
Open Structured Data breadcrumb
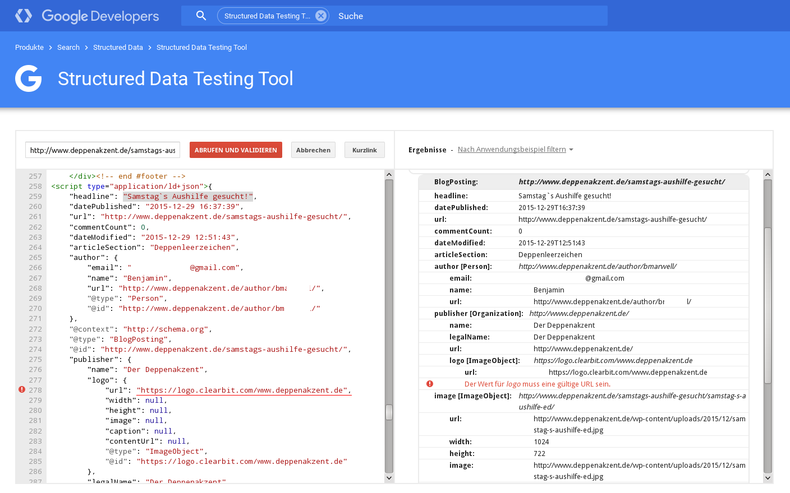[x=118, y=48]
